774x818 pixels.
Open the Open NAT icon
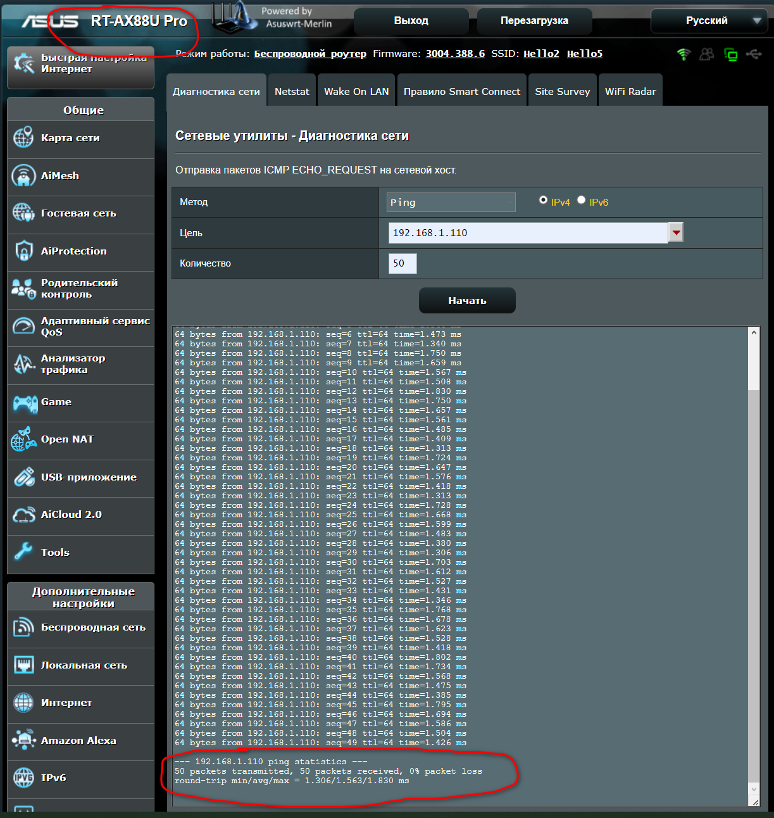coord(24,439)
